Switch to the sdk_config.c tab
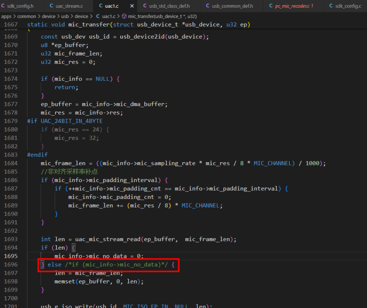The width and height of the screenshot is (367, 308). point(345,6)
